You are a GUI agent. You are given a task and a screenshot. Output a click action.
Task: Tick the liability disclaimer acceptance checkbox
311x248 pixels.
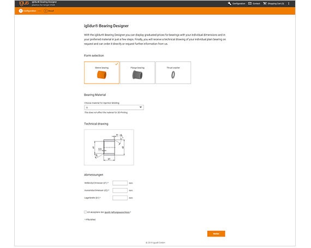coord(85,212)
